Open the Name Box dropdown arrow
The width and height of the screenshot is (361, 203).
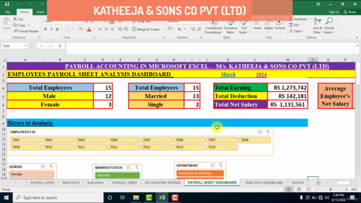(x=25, y=46)
